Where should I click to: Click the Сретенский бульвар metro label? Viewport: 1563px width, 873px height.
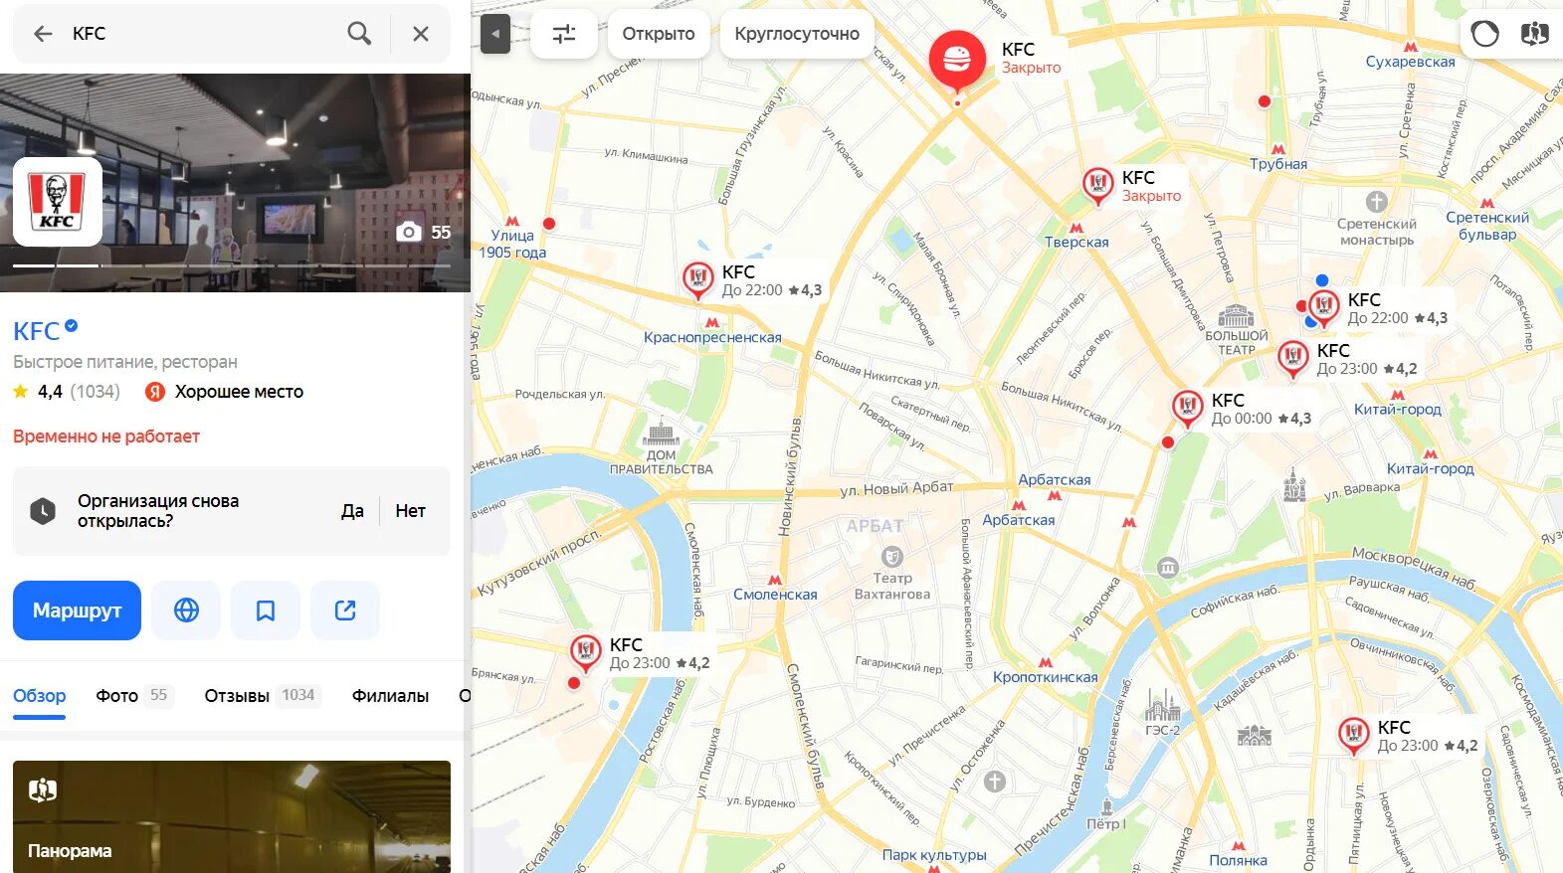point(1487,226)
